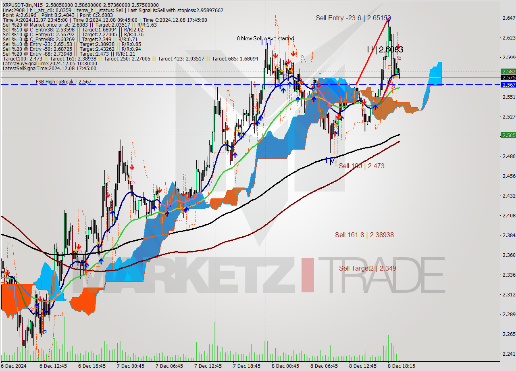Screen dimensions: 516x371
Task: Select the 2.647 price axis label
Action: point(509,18)
